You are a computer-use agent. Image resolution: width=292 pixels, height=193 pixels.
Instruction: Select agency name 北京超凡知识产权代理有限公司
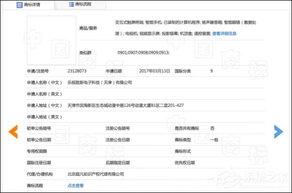96,174
